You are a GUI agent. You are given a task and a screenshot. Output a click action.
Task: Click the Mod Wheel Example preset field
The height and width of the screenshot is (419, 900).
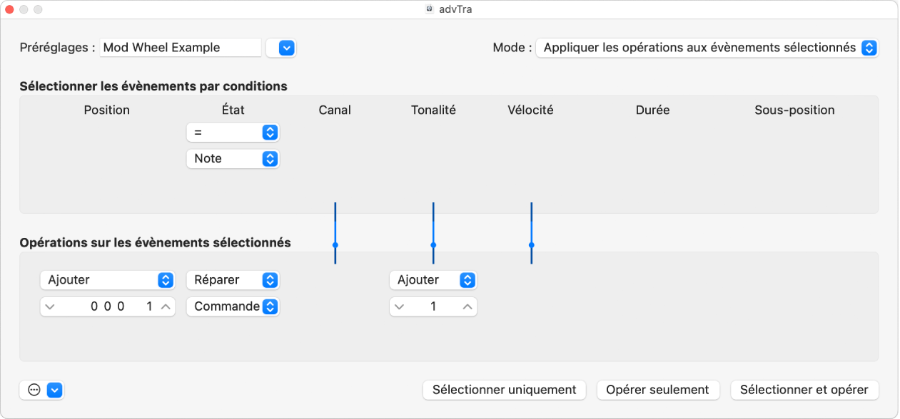[181, 48]
